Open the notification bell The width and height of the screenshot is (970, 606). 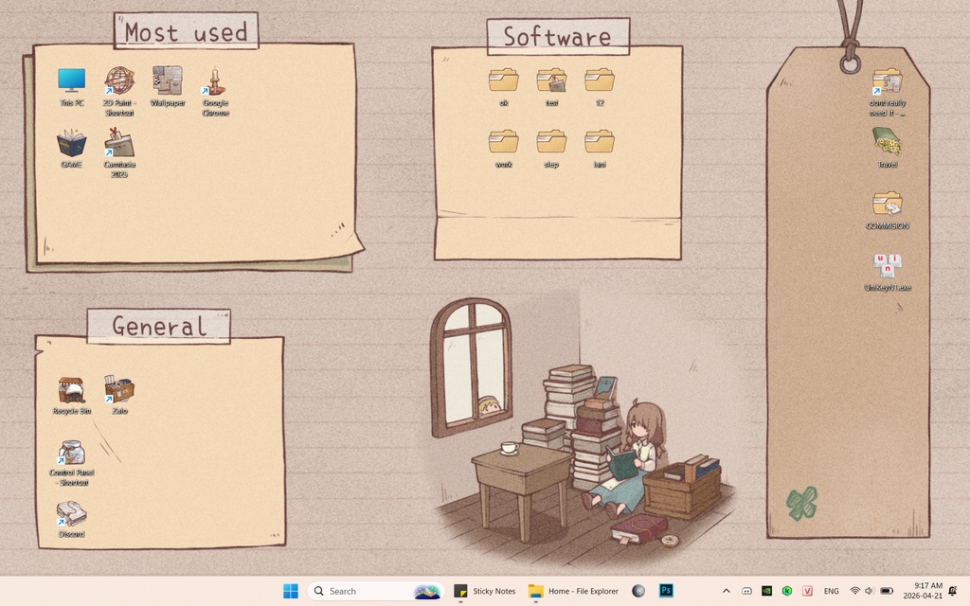point(953,591)
